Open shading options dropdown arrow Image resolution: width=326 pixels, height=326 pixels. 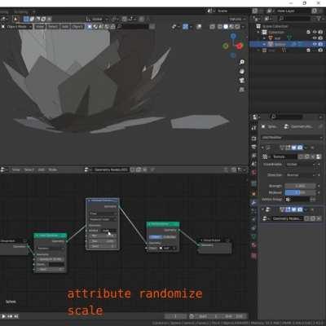tap(243, 27)
